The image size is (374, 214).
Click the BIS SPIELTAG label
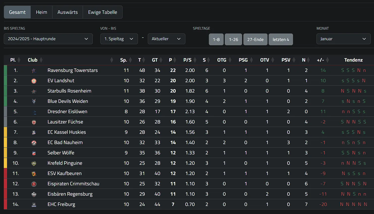click(x=14, y=28)
